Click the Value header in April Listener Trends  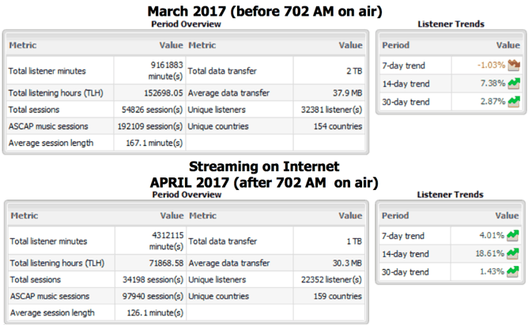[x=507, y=215]
